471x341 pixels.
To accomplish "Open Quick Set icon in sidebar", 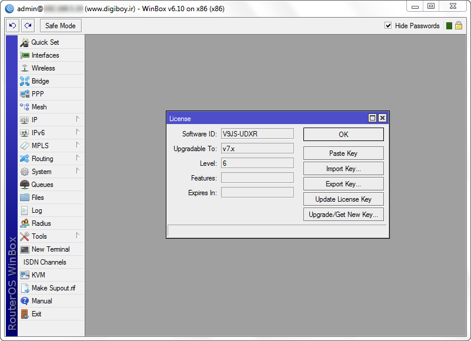I will (x=25, y=42).
